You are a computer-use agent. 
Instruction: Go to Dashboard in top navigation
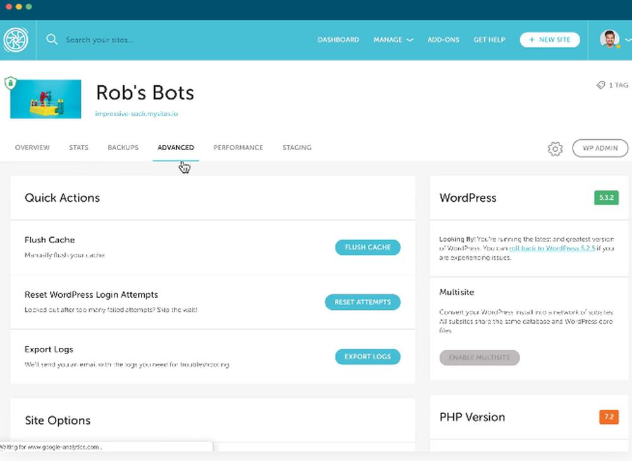point(338,40)
